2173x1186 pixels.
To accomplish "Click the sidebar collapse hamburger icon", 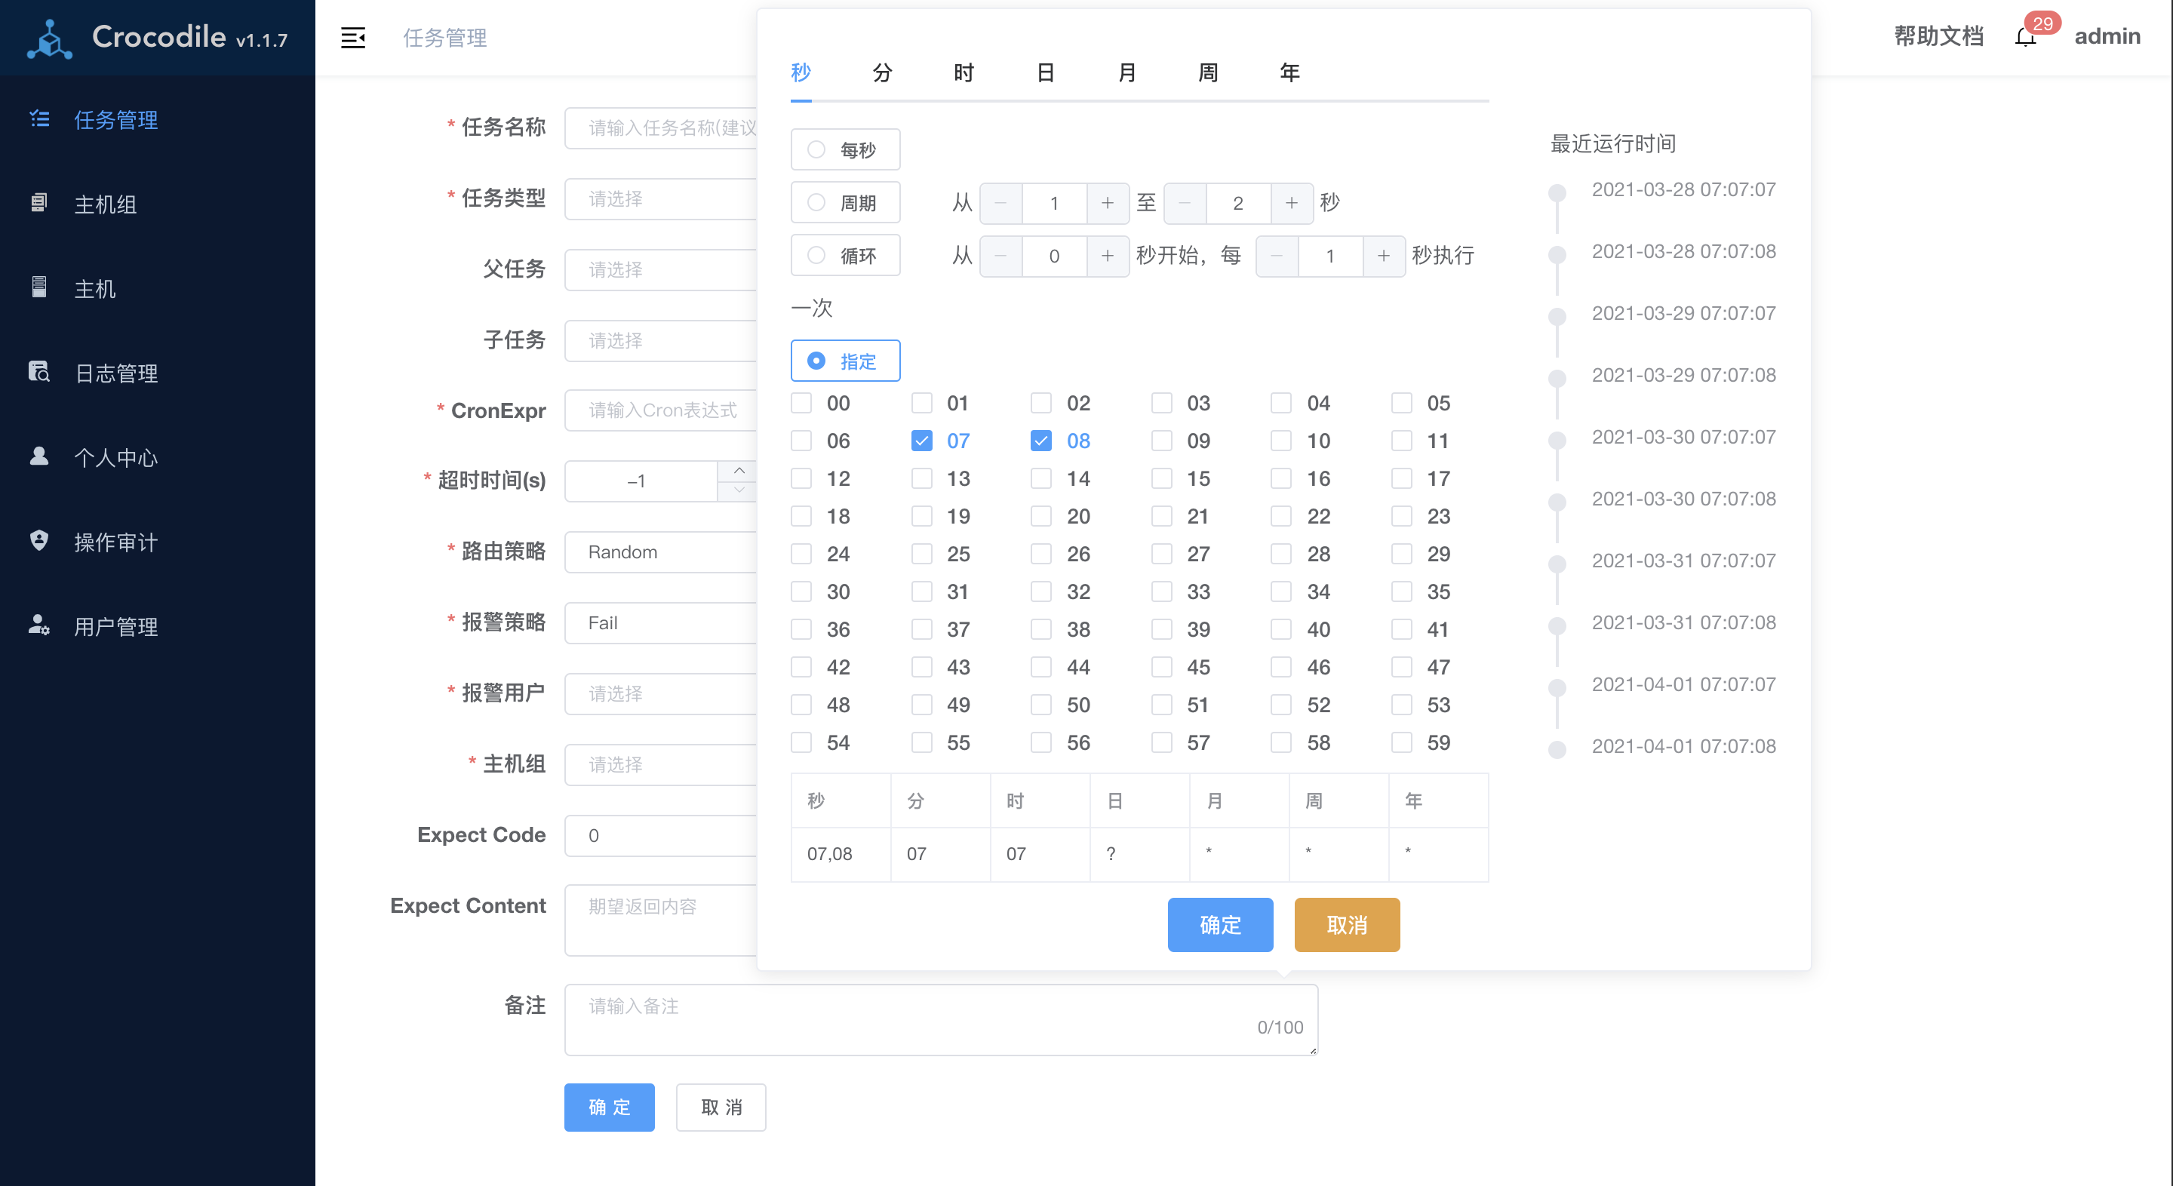I will coord(352,38).
